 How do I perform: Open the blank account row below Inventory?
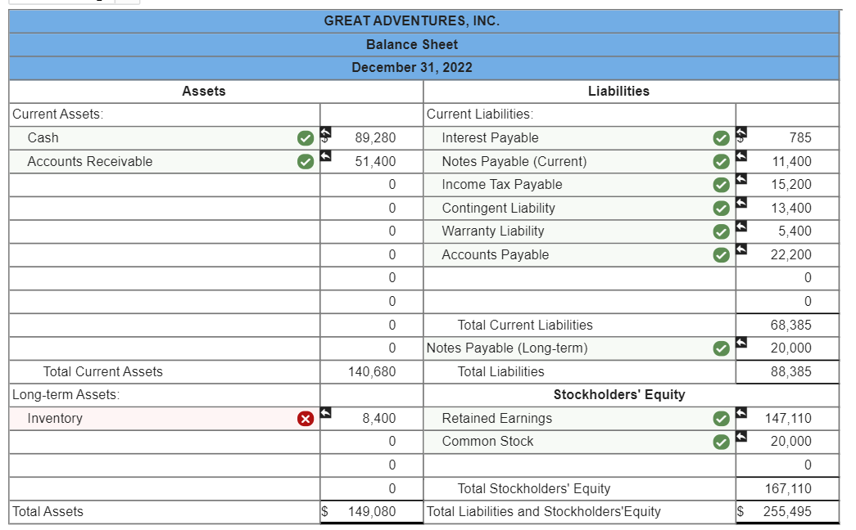coord(156,442)
